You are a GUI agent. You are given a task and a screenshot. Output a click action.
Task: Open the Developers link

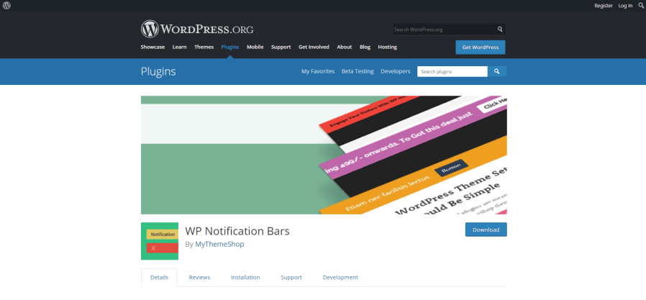(396, 71)
